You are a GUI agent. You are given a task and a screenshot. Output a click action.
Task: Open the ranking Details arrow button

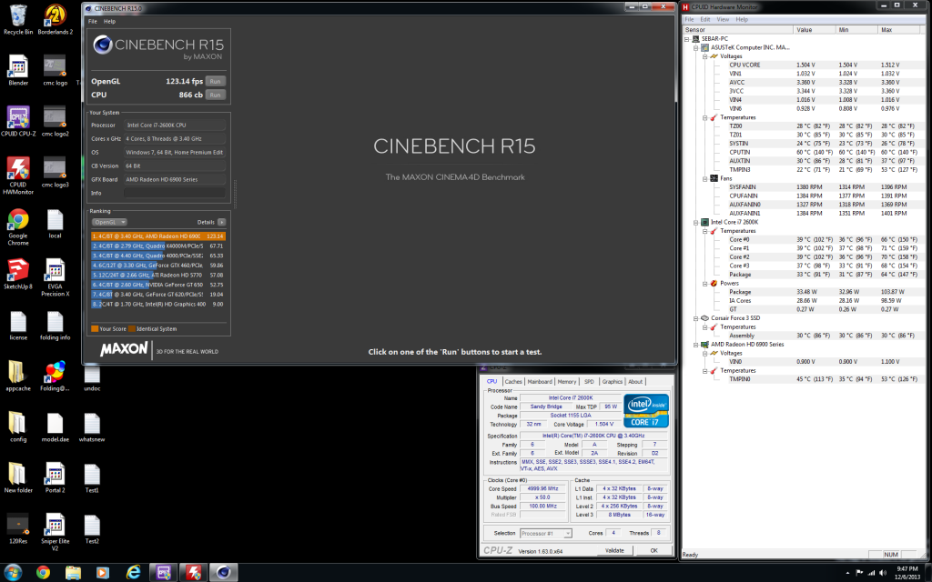pyautogui.click(x=221, y=222)
